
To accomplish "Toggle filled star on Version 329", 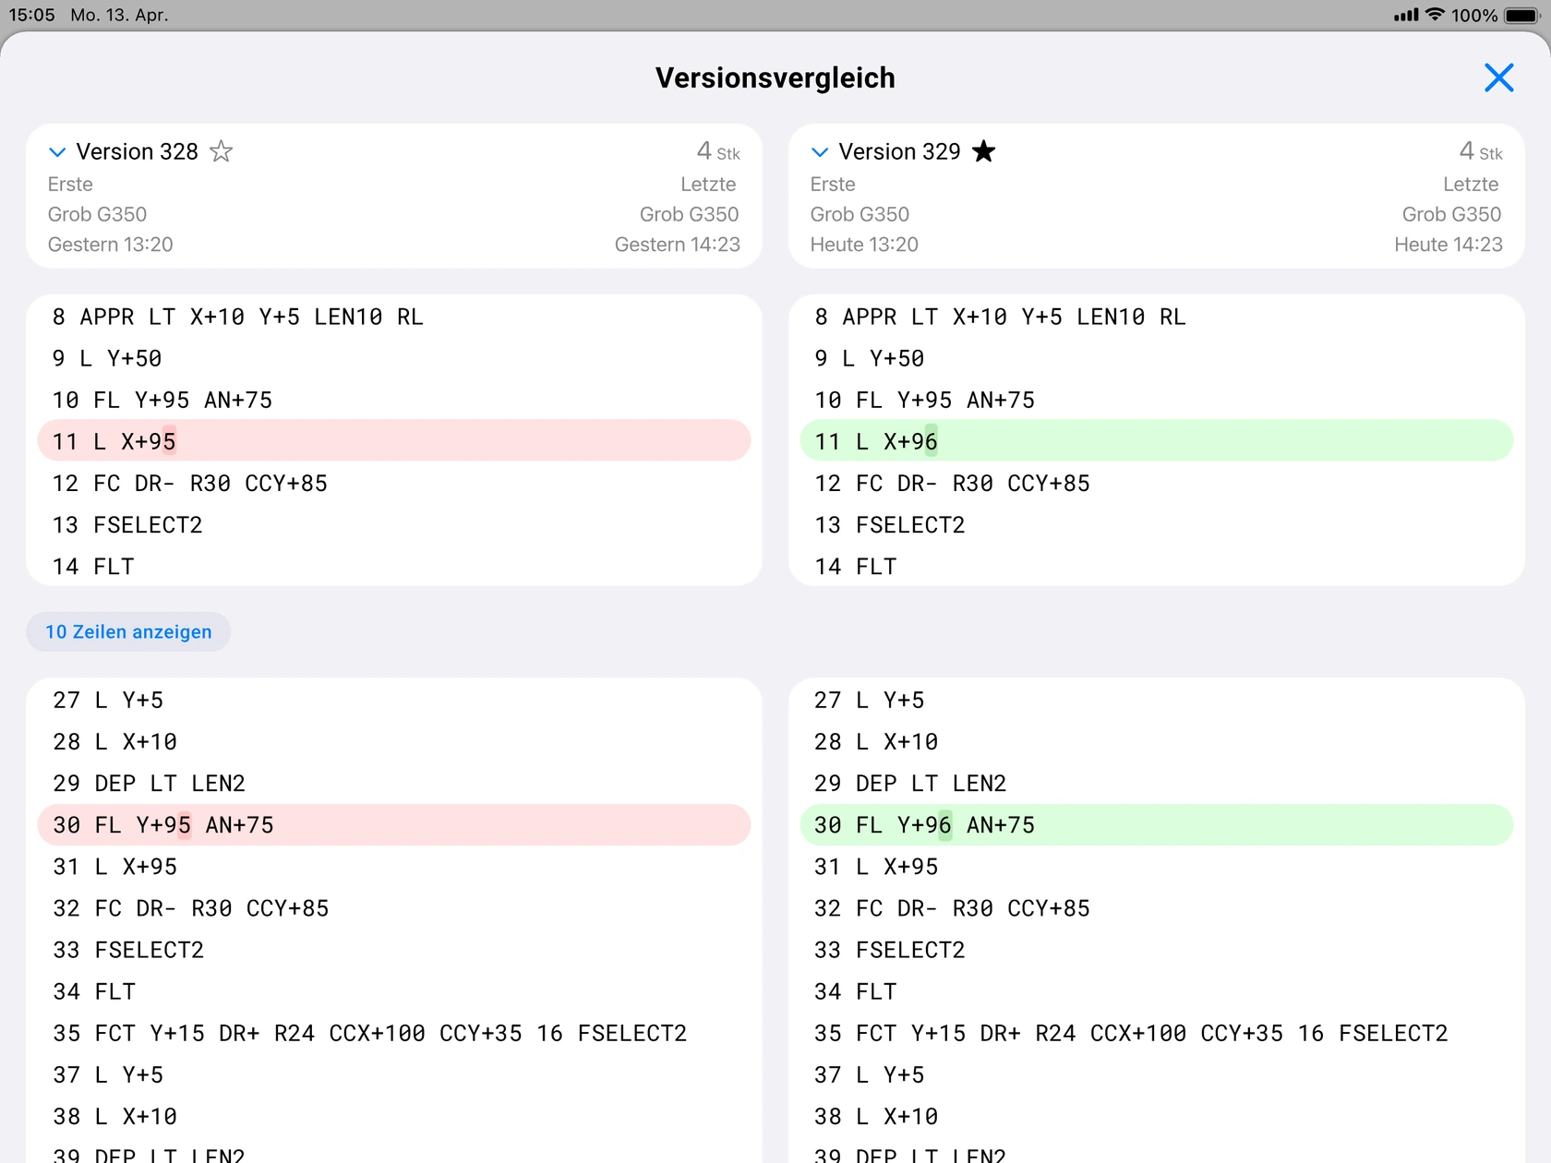I will coord(984,151).
